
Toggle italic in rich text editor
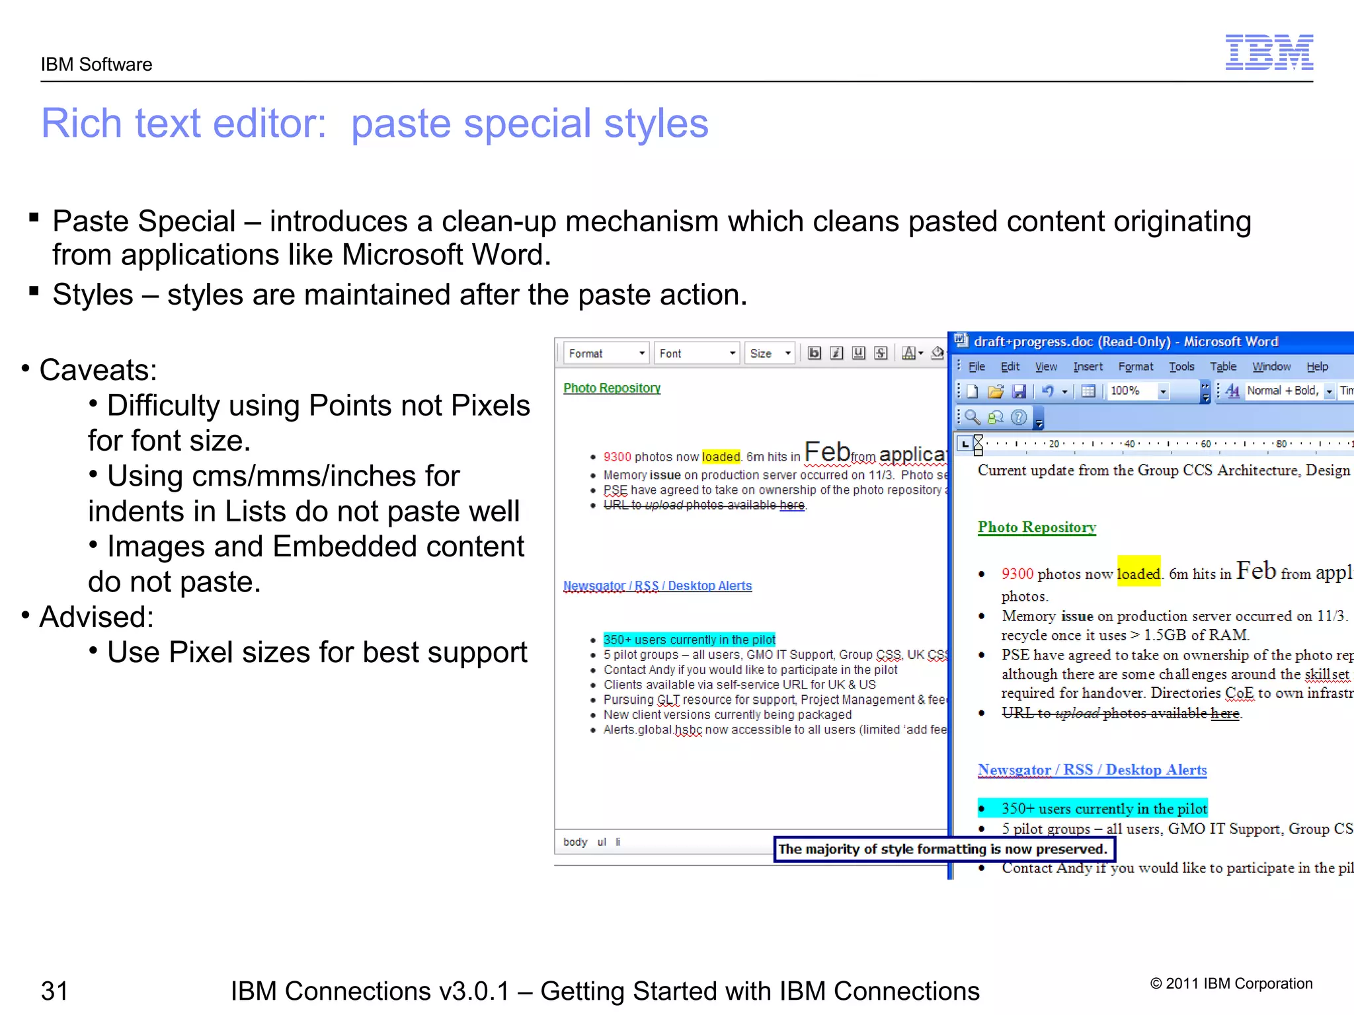[x=836, y=353]
